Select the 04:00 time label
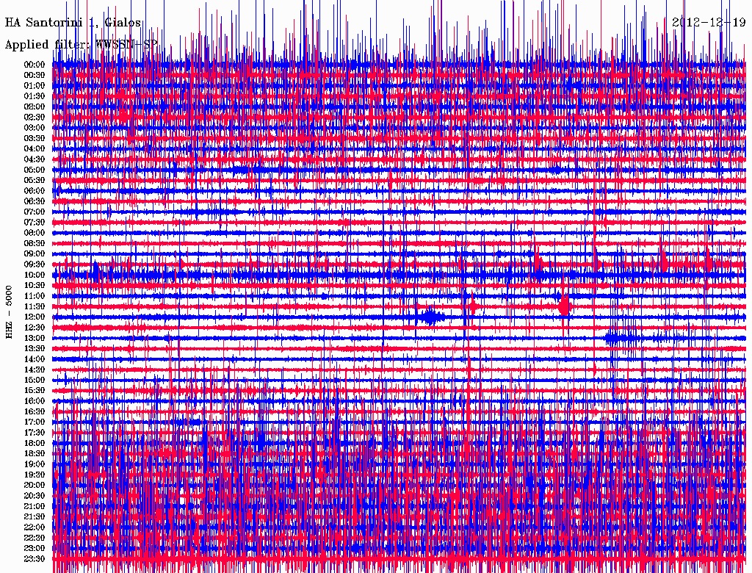This screenshot has width=752, height=573. coord(35,149)
